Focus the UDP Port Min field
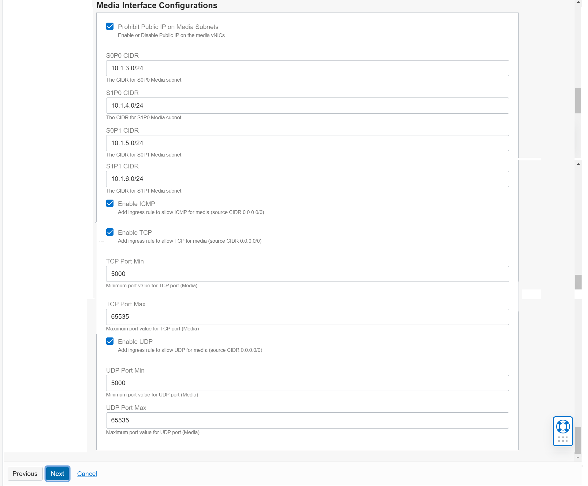The width and height of the screenshot is (588, 486). click(307, 383)
